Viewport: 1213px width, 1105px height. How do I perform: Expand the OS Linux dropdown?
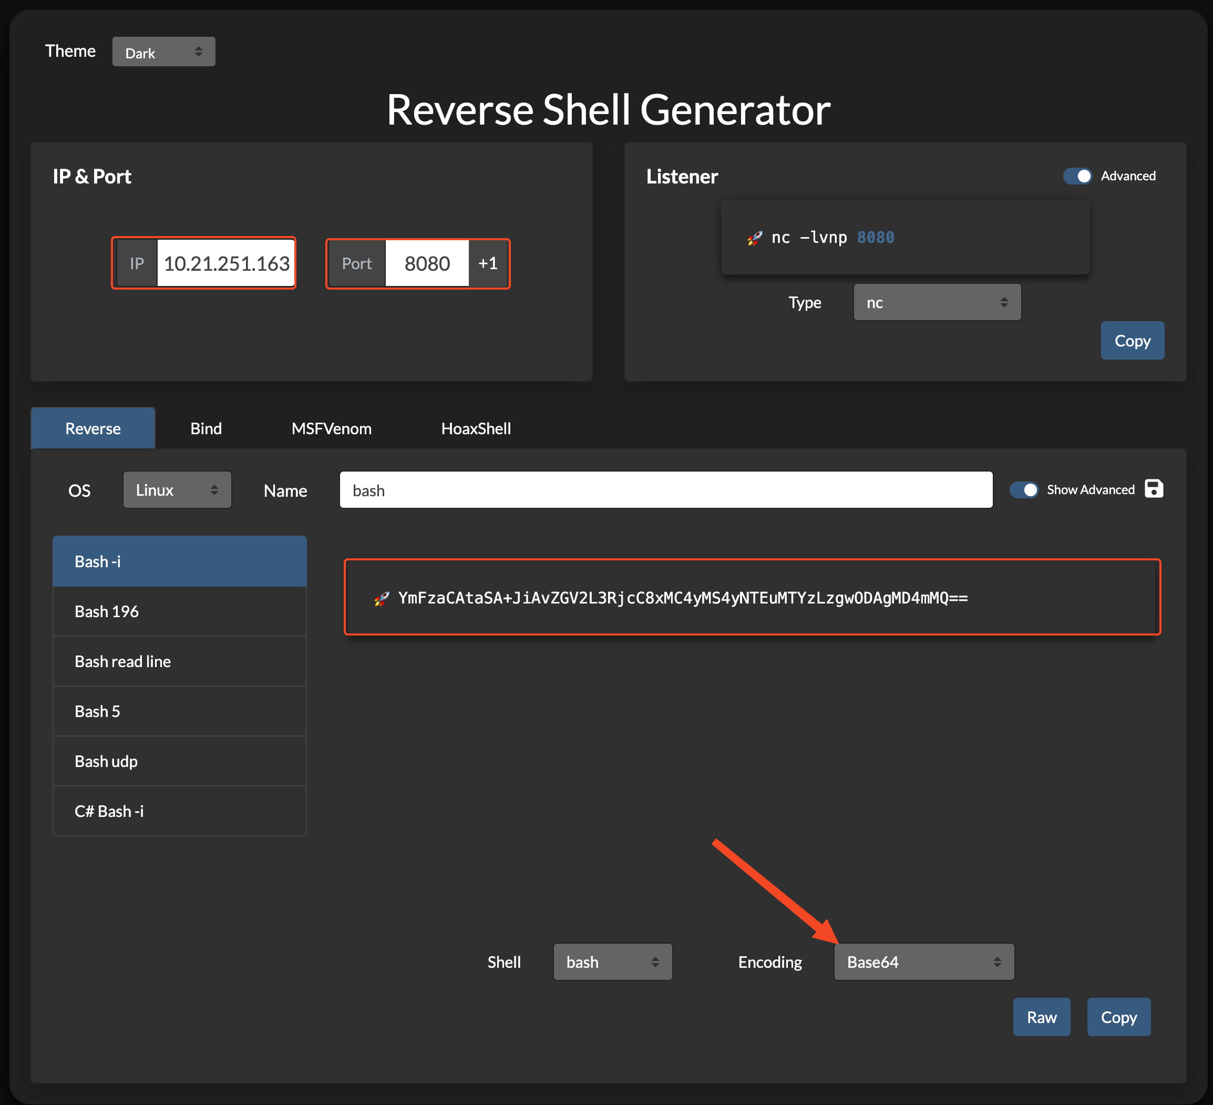point(177,490)
